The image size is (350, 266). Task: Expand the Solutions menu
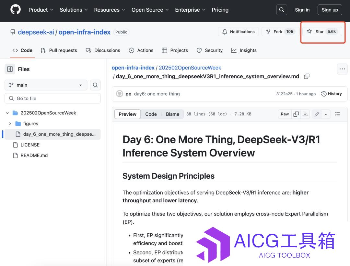[74, 10]
